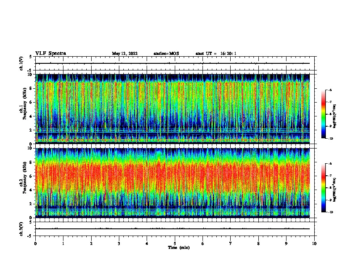Click the -10 label on ch.2 colorbar
354x273 pixels.
coord(330,212)
